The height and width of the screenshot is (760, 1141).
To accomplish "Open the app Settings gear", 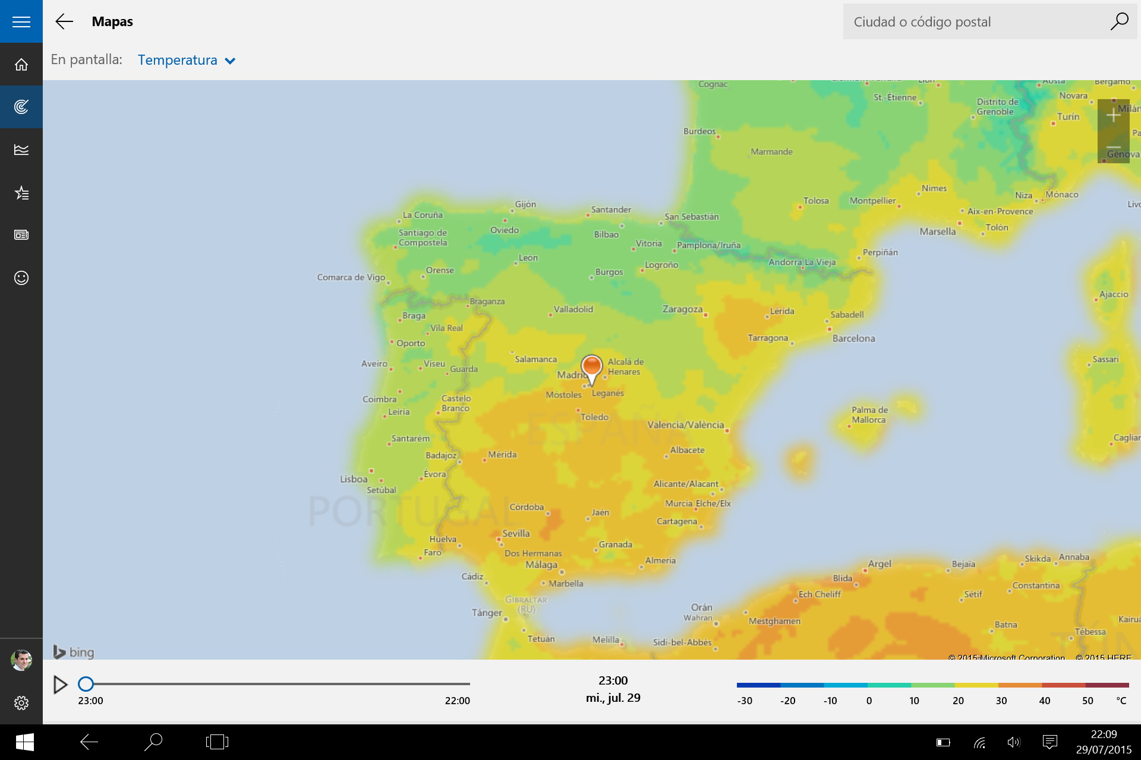I will tap(21, 703).
